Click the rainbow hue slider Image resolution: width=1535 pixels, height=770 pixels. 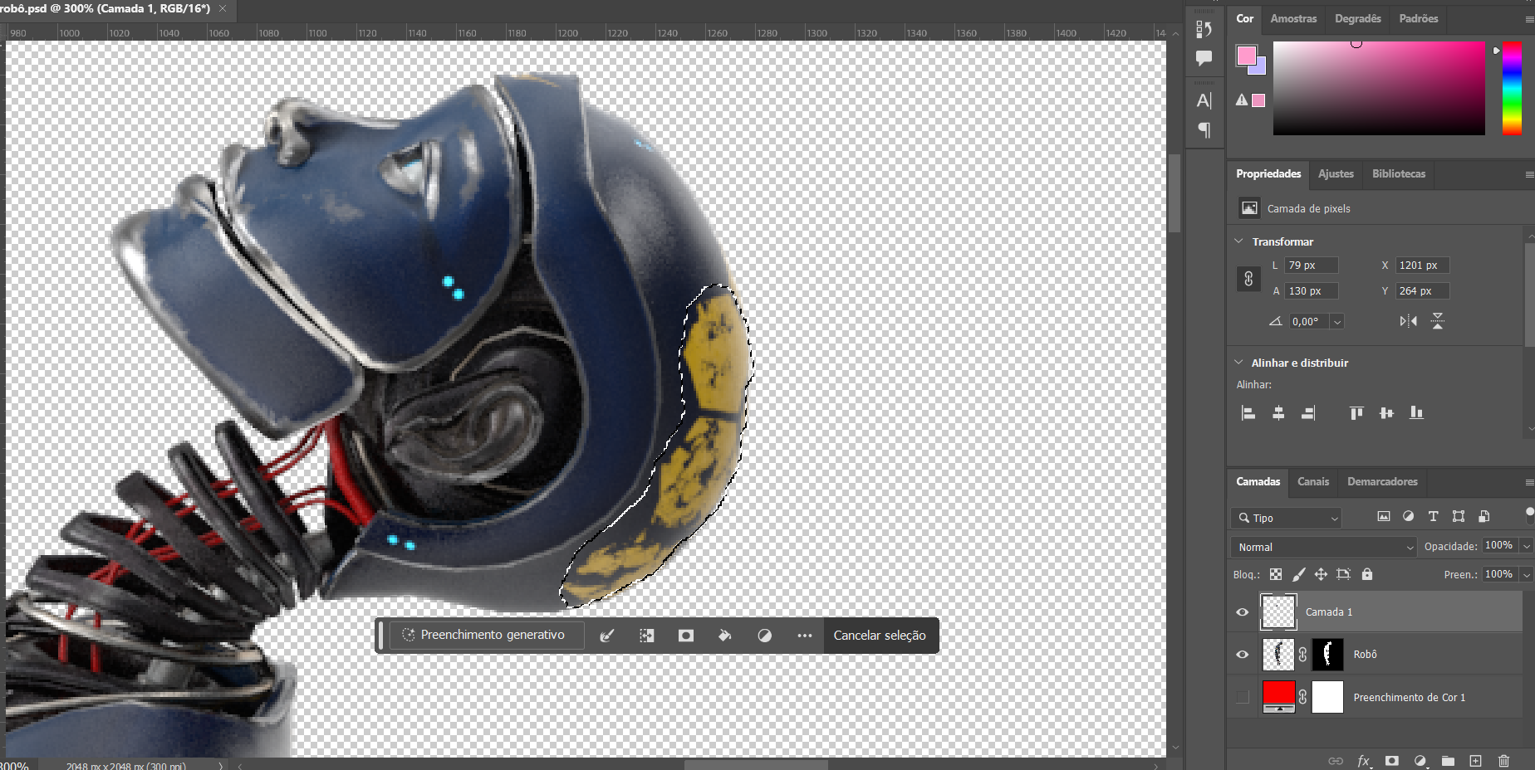(1512, 88)
